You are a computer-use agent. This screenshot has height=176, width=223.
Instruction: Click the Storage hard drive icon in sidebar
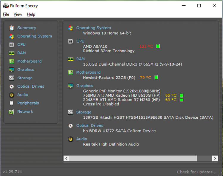12,78
